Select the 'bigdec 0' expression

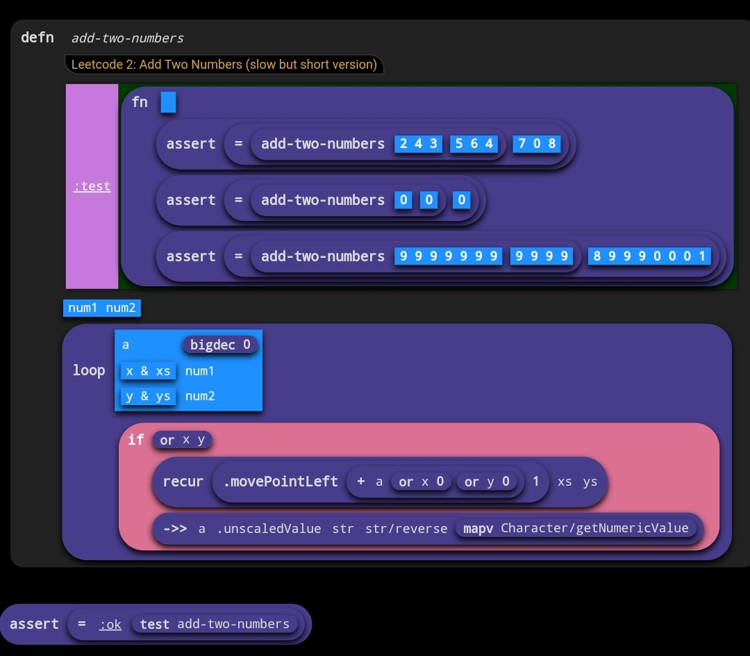(221, 345)
